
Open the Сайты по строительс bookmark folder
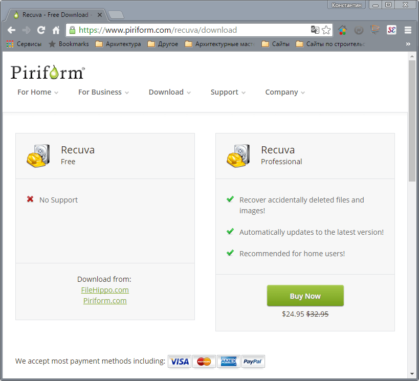pyautogui.click(x=331, y=44)
